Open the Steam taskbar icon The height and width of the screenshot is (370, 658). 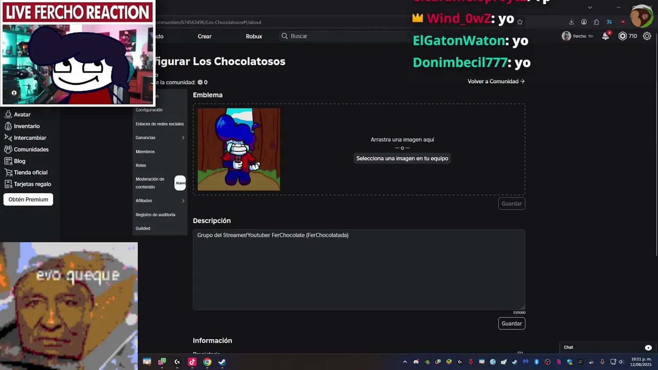[222, 362]
